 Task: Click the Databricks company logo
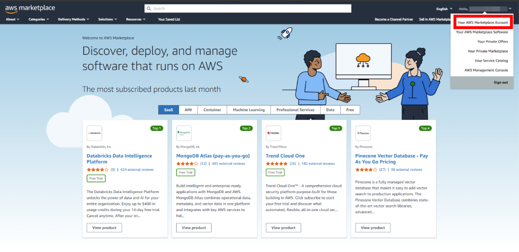pos(94,133)
